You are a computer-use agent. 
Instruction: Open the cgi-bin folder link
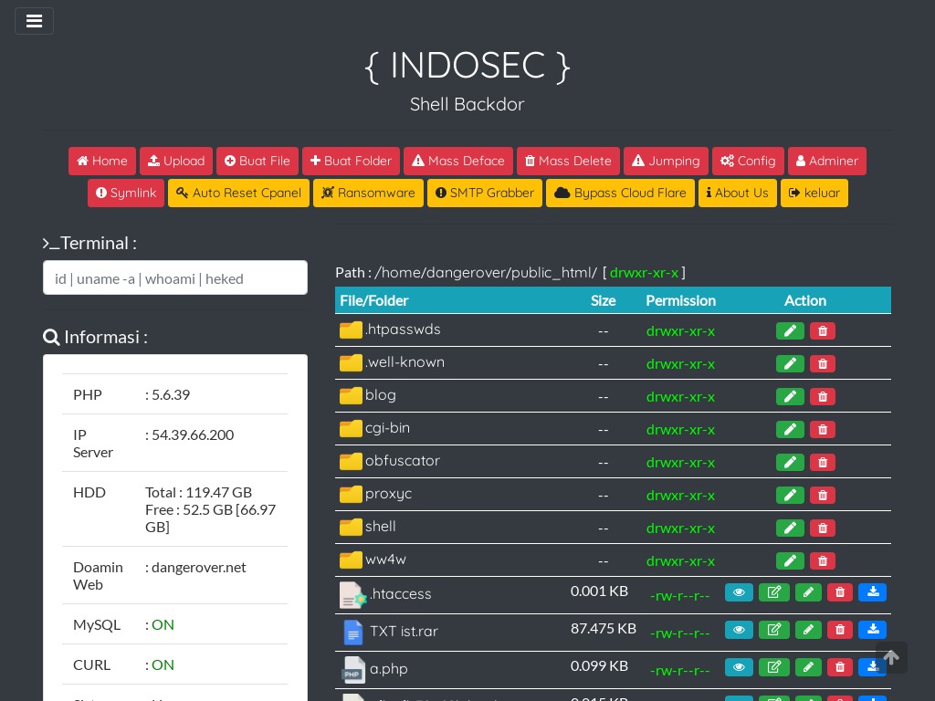coord(387,428)
